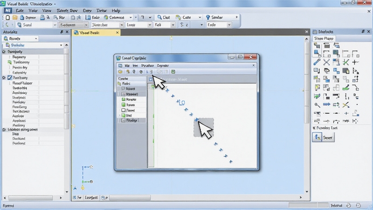This screenshot has width=373, height=210.
Task: Click the text tab at the bottom of canvas
Action: coord(91,197)
